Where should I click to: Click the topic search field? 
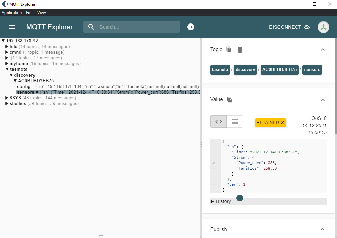click(137, 27)
